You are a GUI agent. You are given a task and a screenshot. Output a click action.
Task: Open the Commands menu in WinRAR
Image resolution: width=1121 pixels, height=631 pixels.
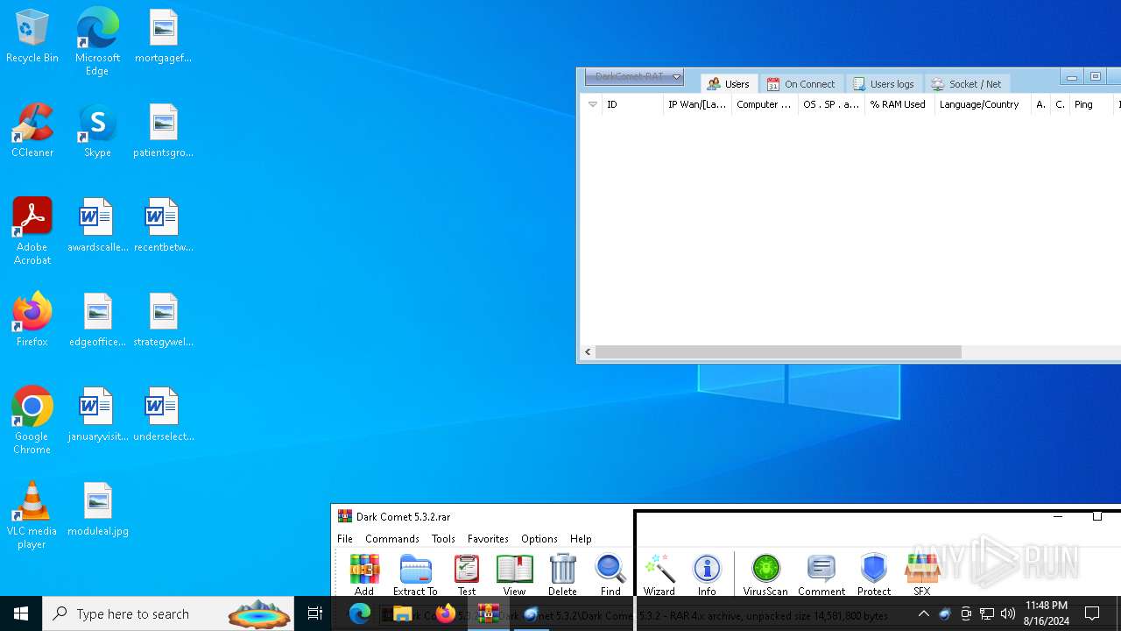coord(392,539)
